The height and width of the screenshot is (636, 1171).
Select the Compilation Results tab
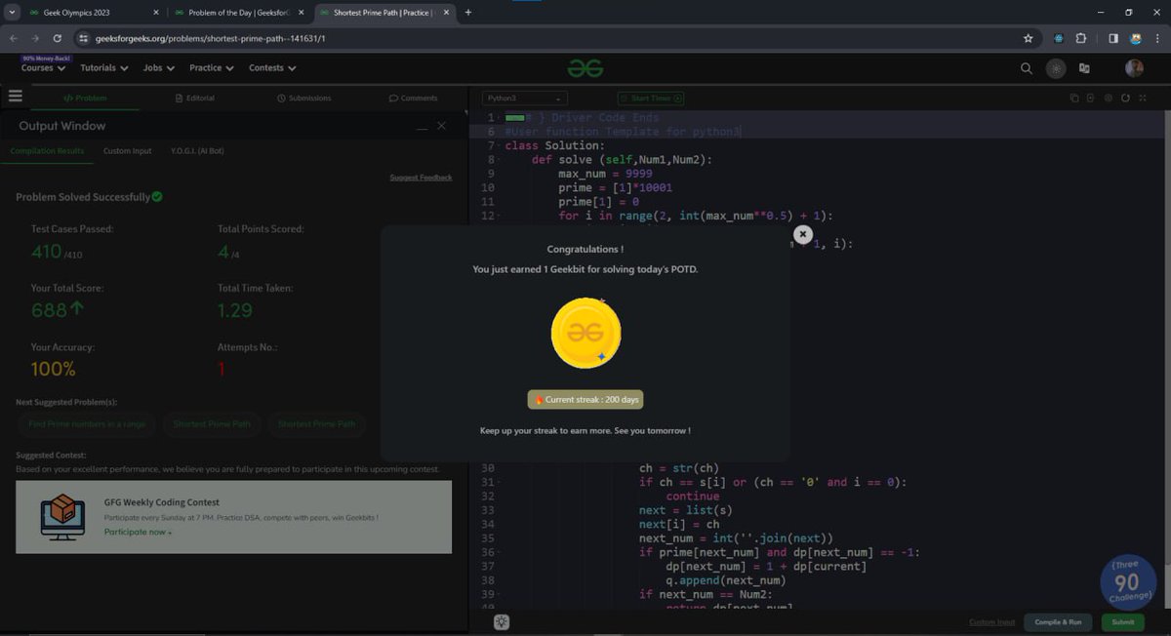pyautogui.click(x=47, y=151)
